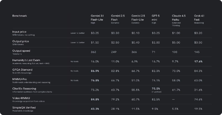
Task: Select the Input price row label
Action: point(19,32)
